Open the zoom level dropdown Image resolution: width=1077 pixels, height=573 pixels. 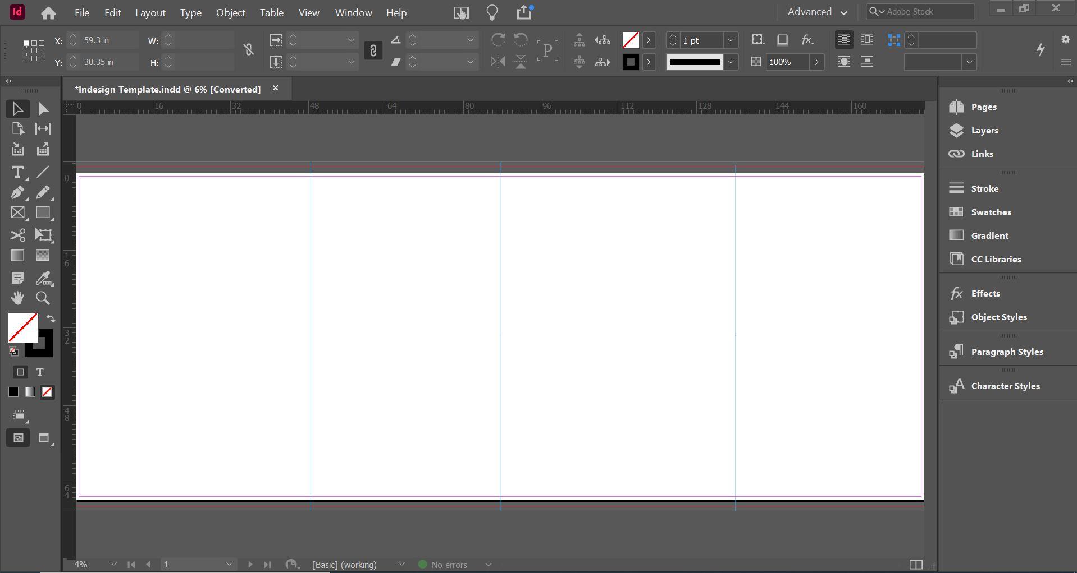tap(113, 565)
